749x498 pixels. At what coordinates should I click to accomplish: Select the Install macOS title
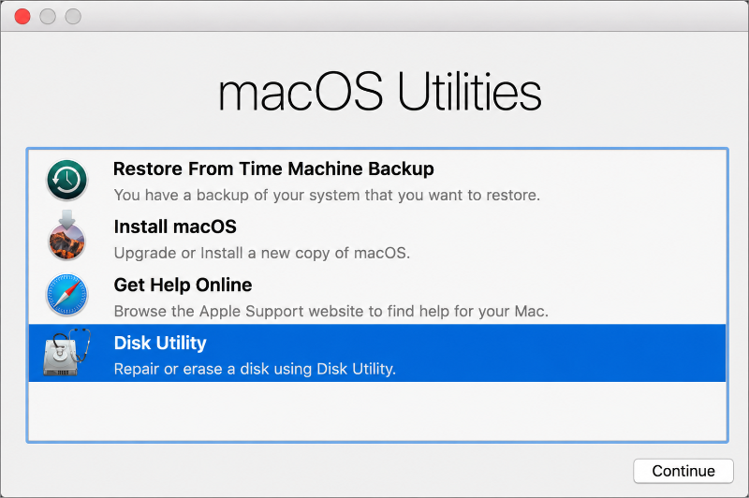pyautogui.click(x=175, y=227)
